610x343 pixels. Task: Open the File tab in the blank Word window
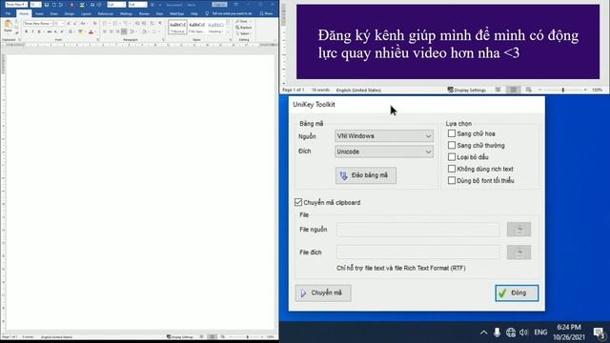[x=9, y=13]
